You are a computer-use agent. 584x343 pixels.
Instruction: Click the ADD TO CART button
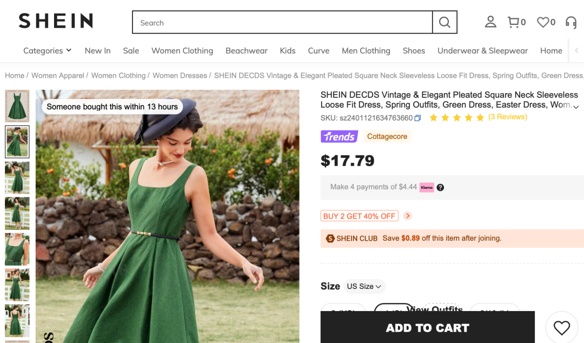click(x=427, y=328)
